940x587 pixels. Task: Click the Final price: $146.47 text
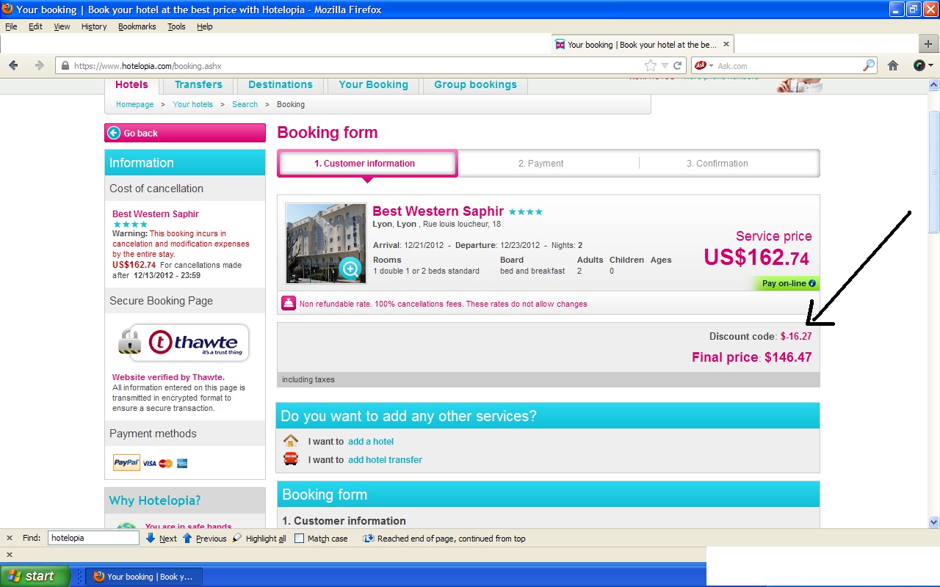[751, 357]
